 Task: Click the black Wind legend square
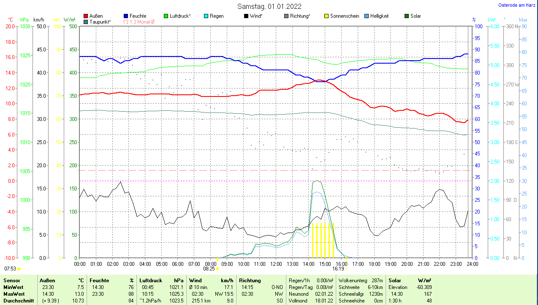pos(246,16)
